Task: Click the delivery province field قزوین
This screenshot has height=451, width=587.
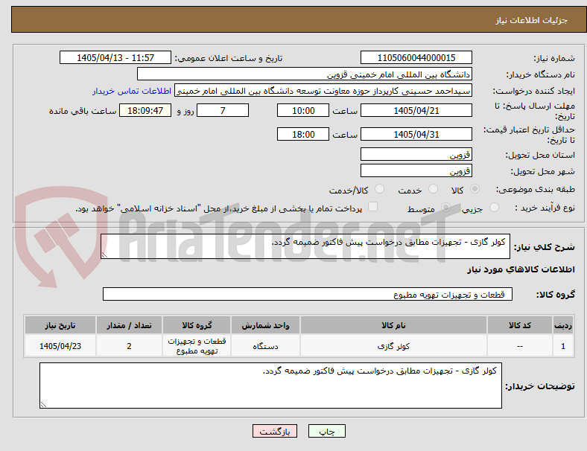Action: tap(416, 155)
